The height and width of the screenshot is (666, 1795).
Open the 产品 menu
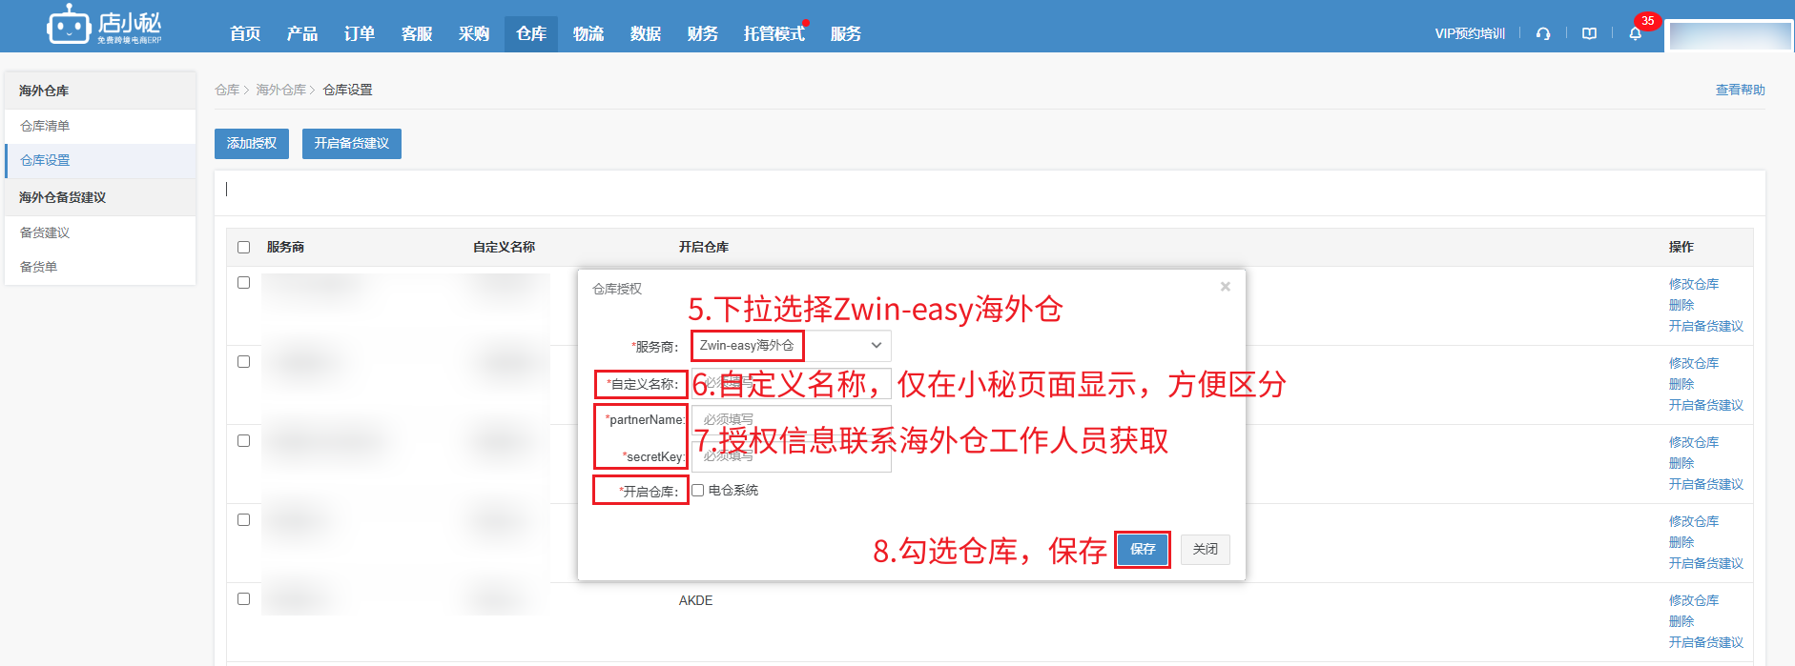(x=302, y=34)
